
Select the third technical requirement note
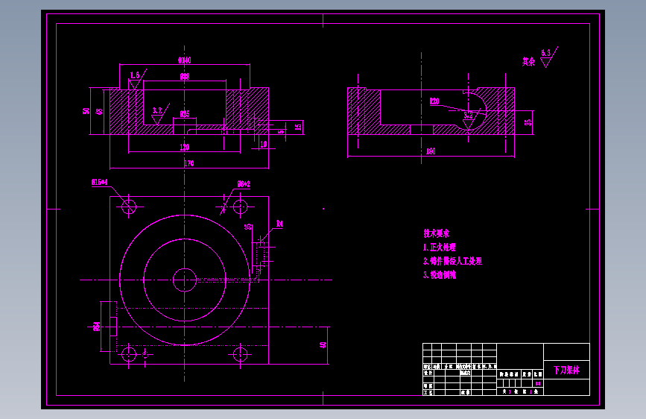[440, 275]
